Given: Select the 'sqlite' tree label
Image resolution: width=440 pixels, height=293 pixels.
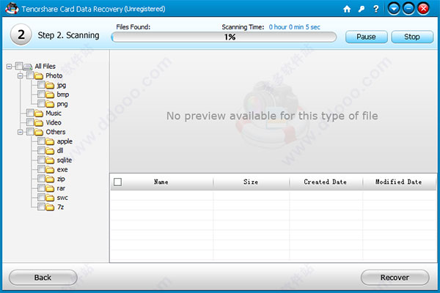Looking at the screenshot, I should [x=65, y=160].
